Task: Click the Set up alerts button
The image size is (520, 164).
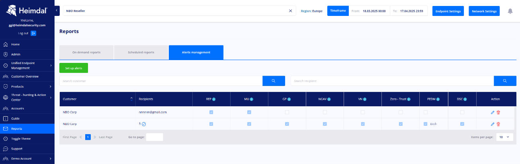Action: pyautogui.click(x=74, y=68)
